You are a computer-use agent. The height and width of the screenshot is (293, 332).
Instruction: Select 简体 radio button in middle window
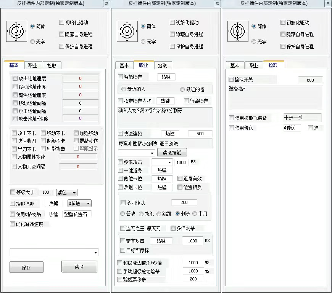pyautogui.click(x=143, y=26)
